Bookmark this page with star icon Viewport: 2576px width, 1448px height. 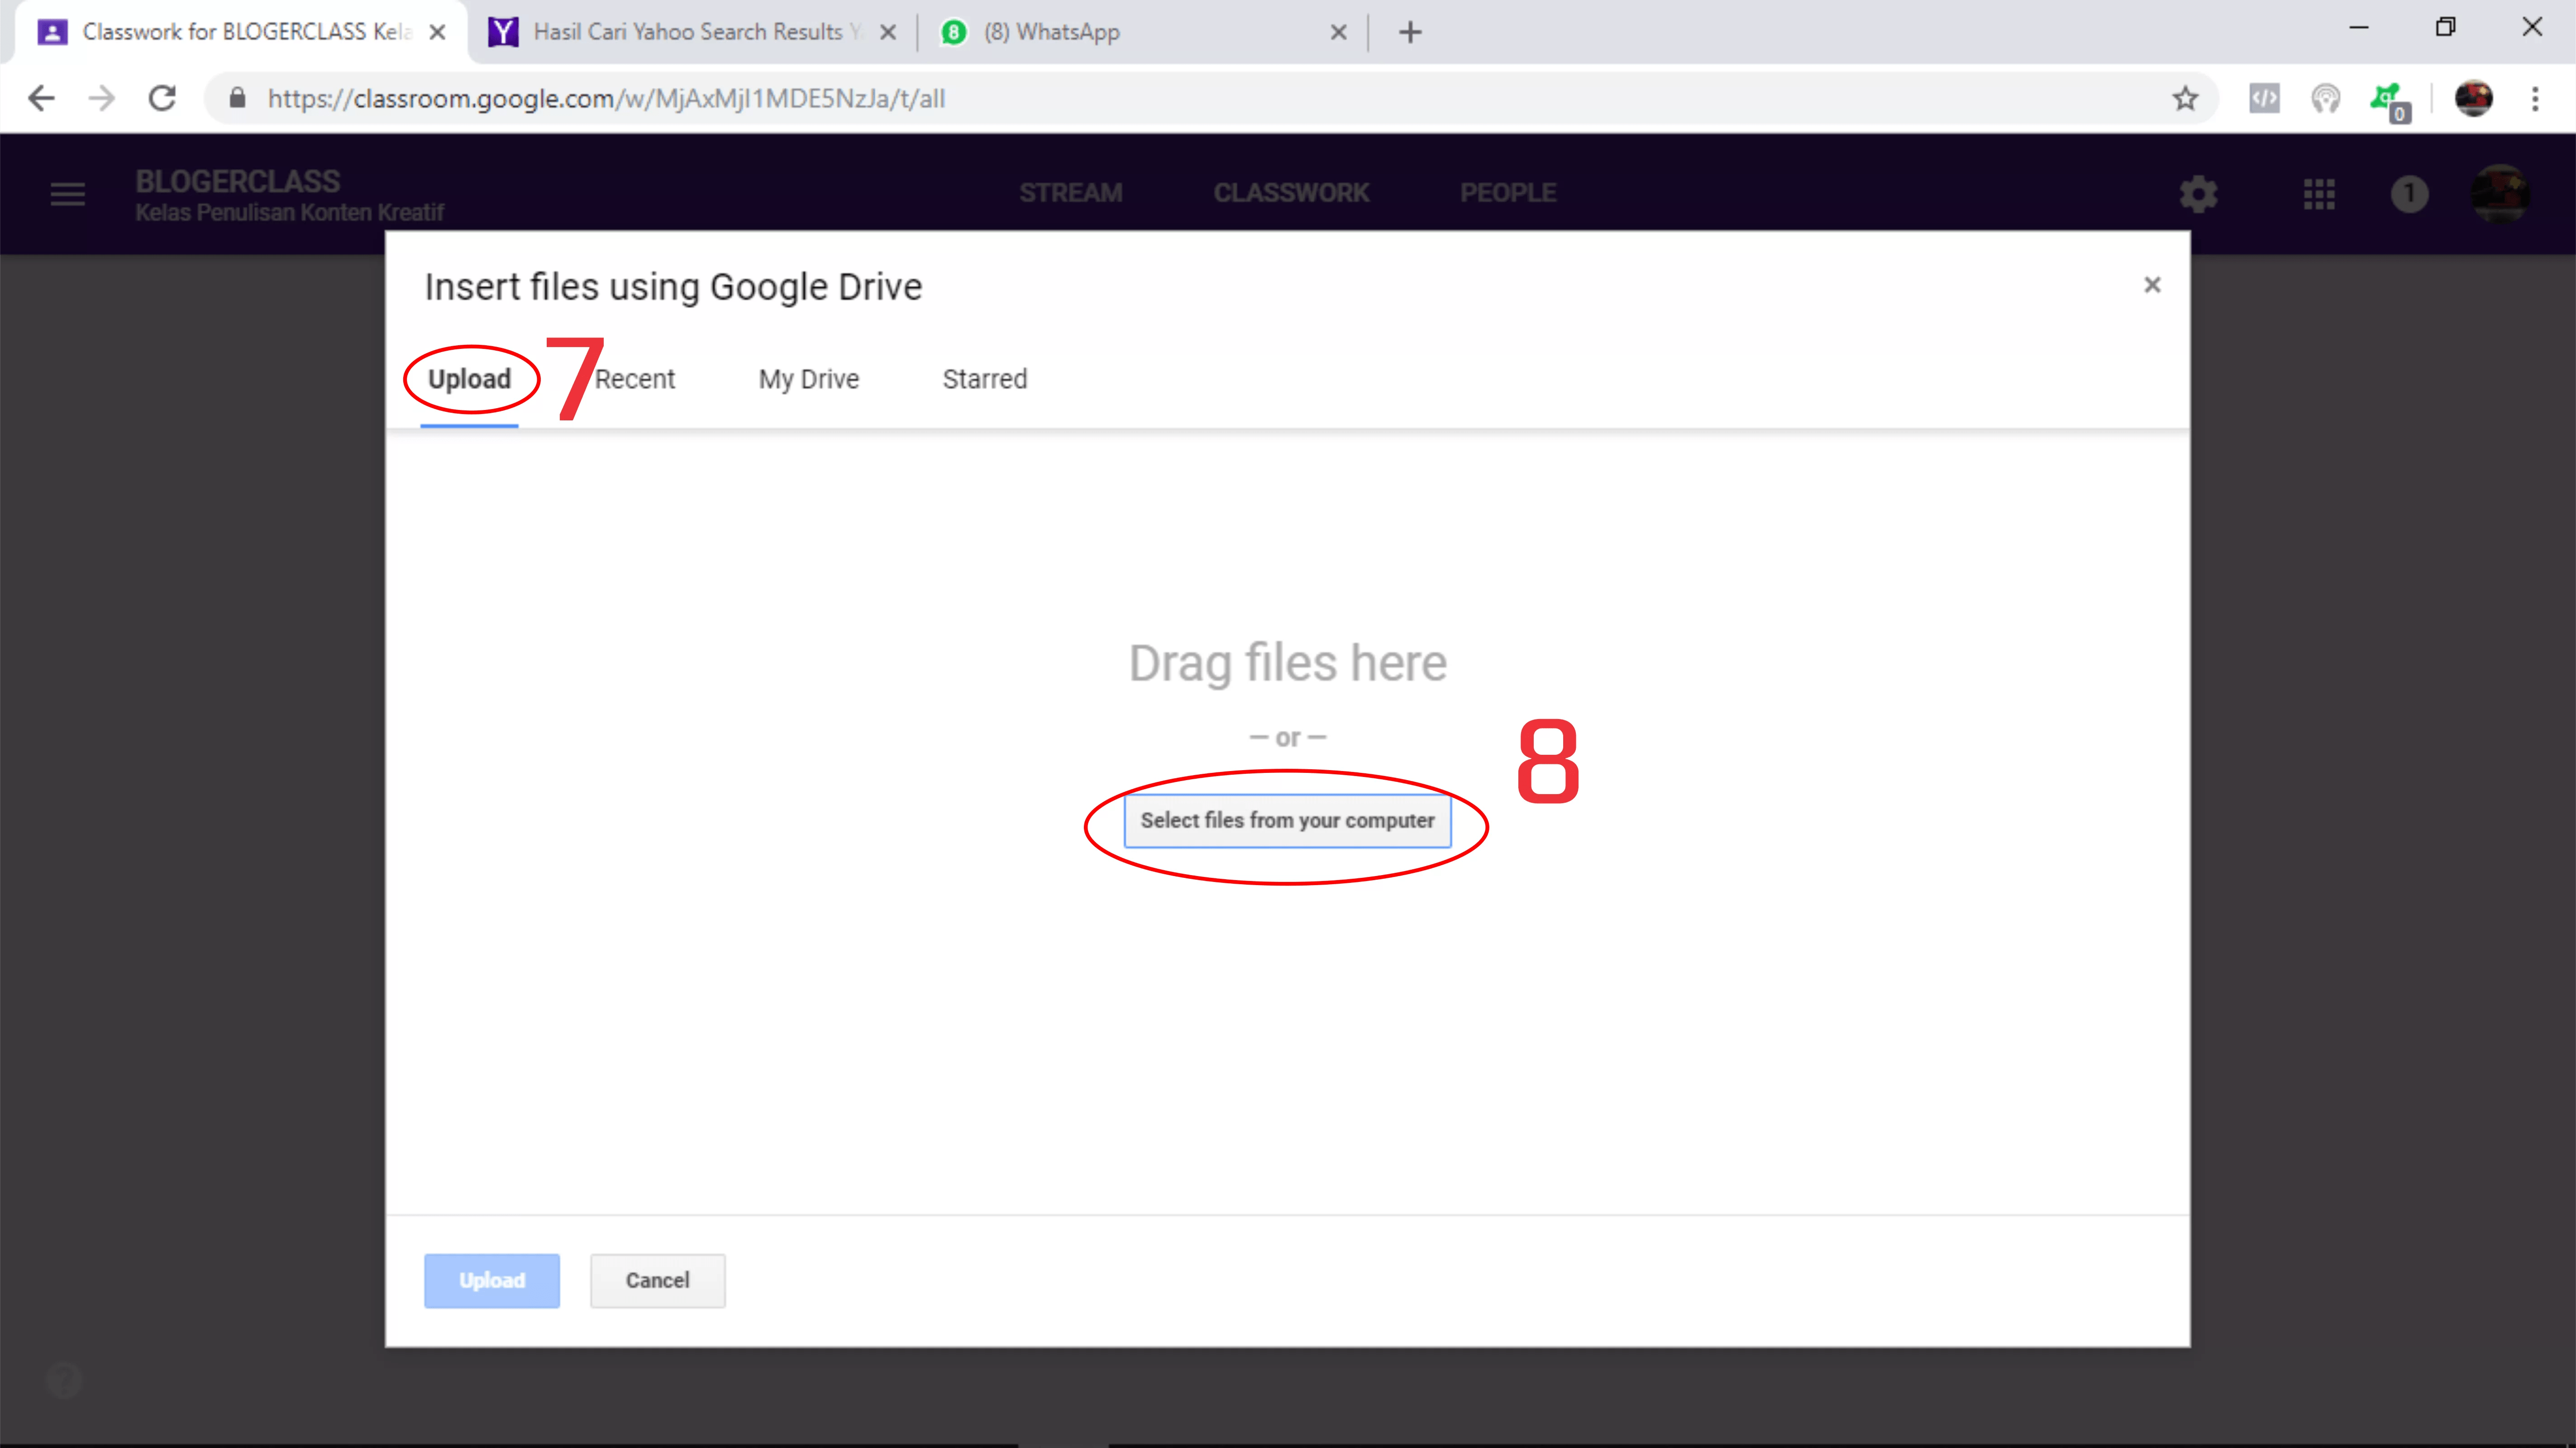(2185, 98)
